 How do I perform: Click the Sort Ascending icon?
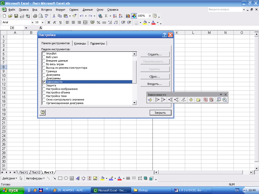point(115,16)
